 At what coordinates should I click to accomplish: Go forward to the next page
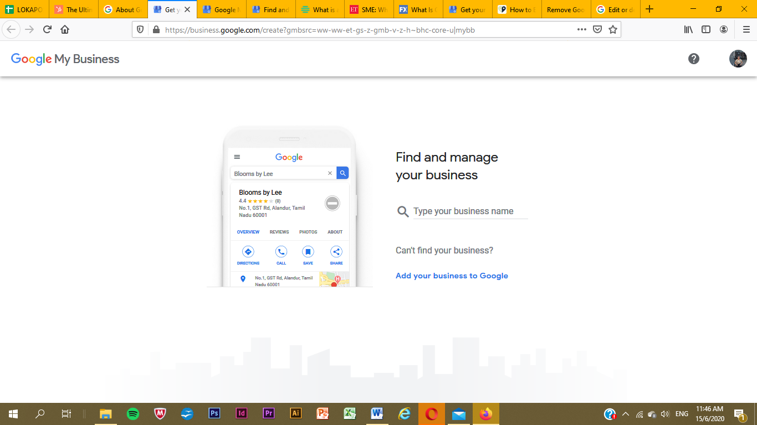click(29, 29)
